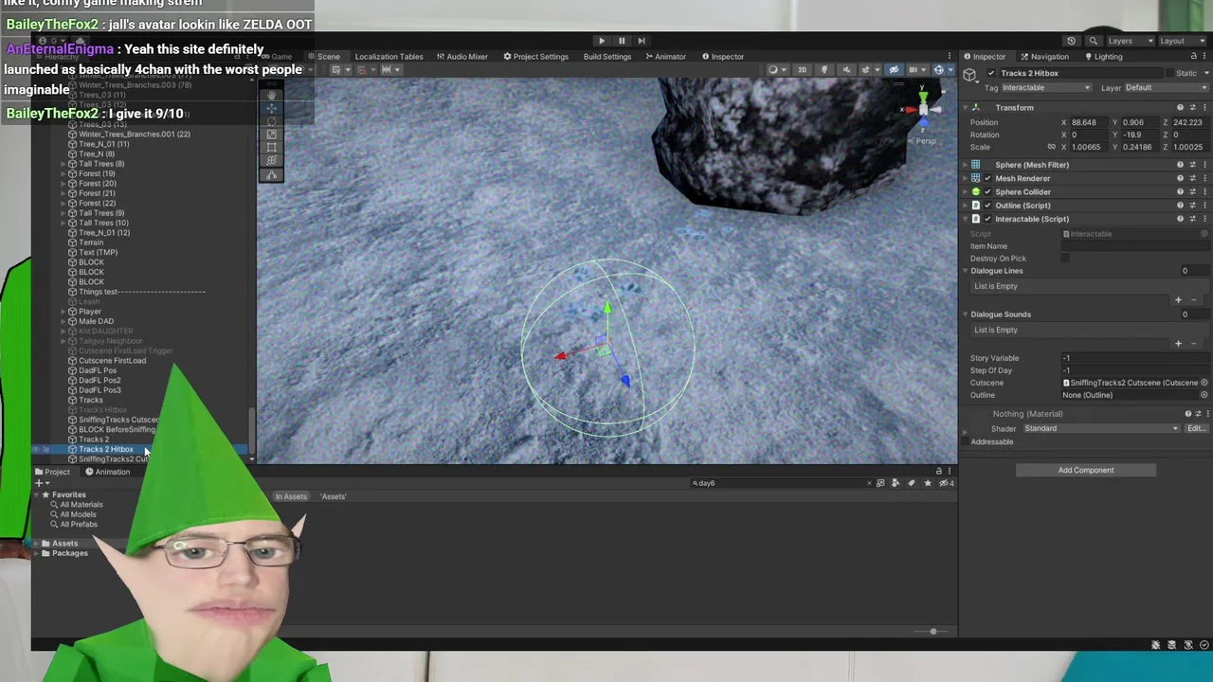This screenshot has width=1213, height=682.
Task: Toggle scene audio speaker icon
Action: tap(846, 69)
